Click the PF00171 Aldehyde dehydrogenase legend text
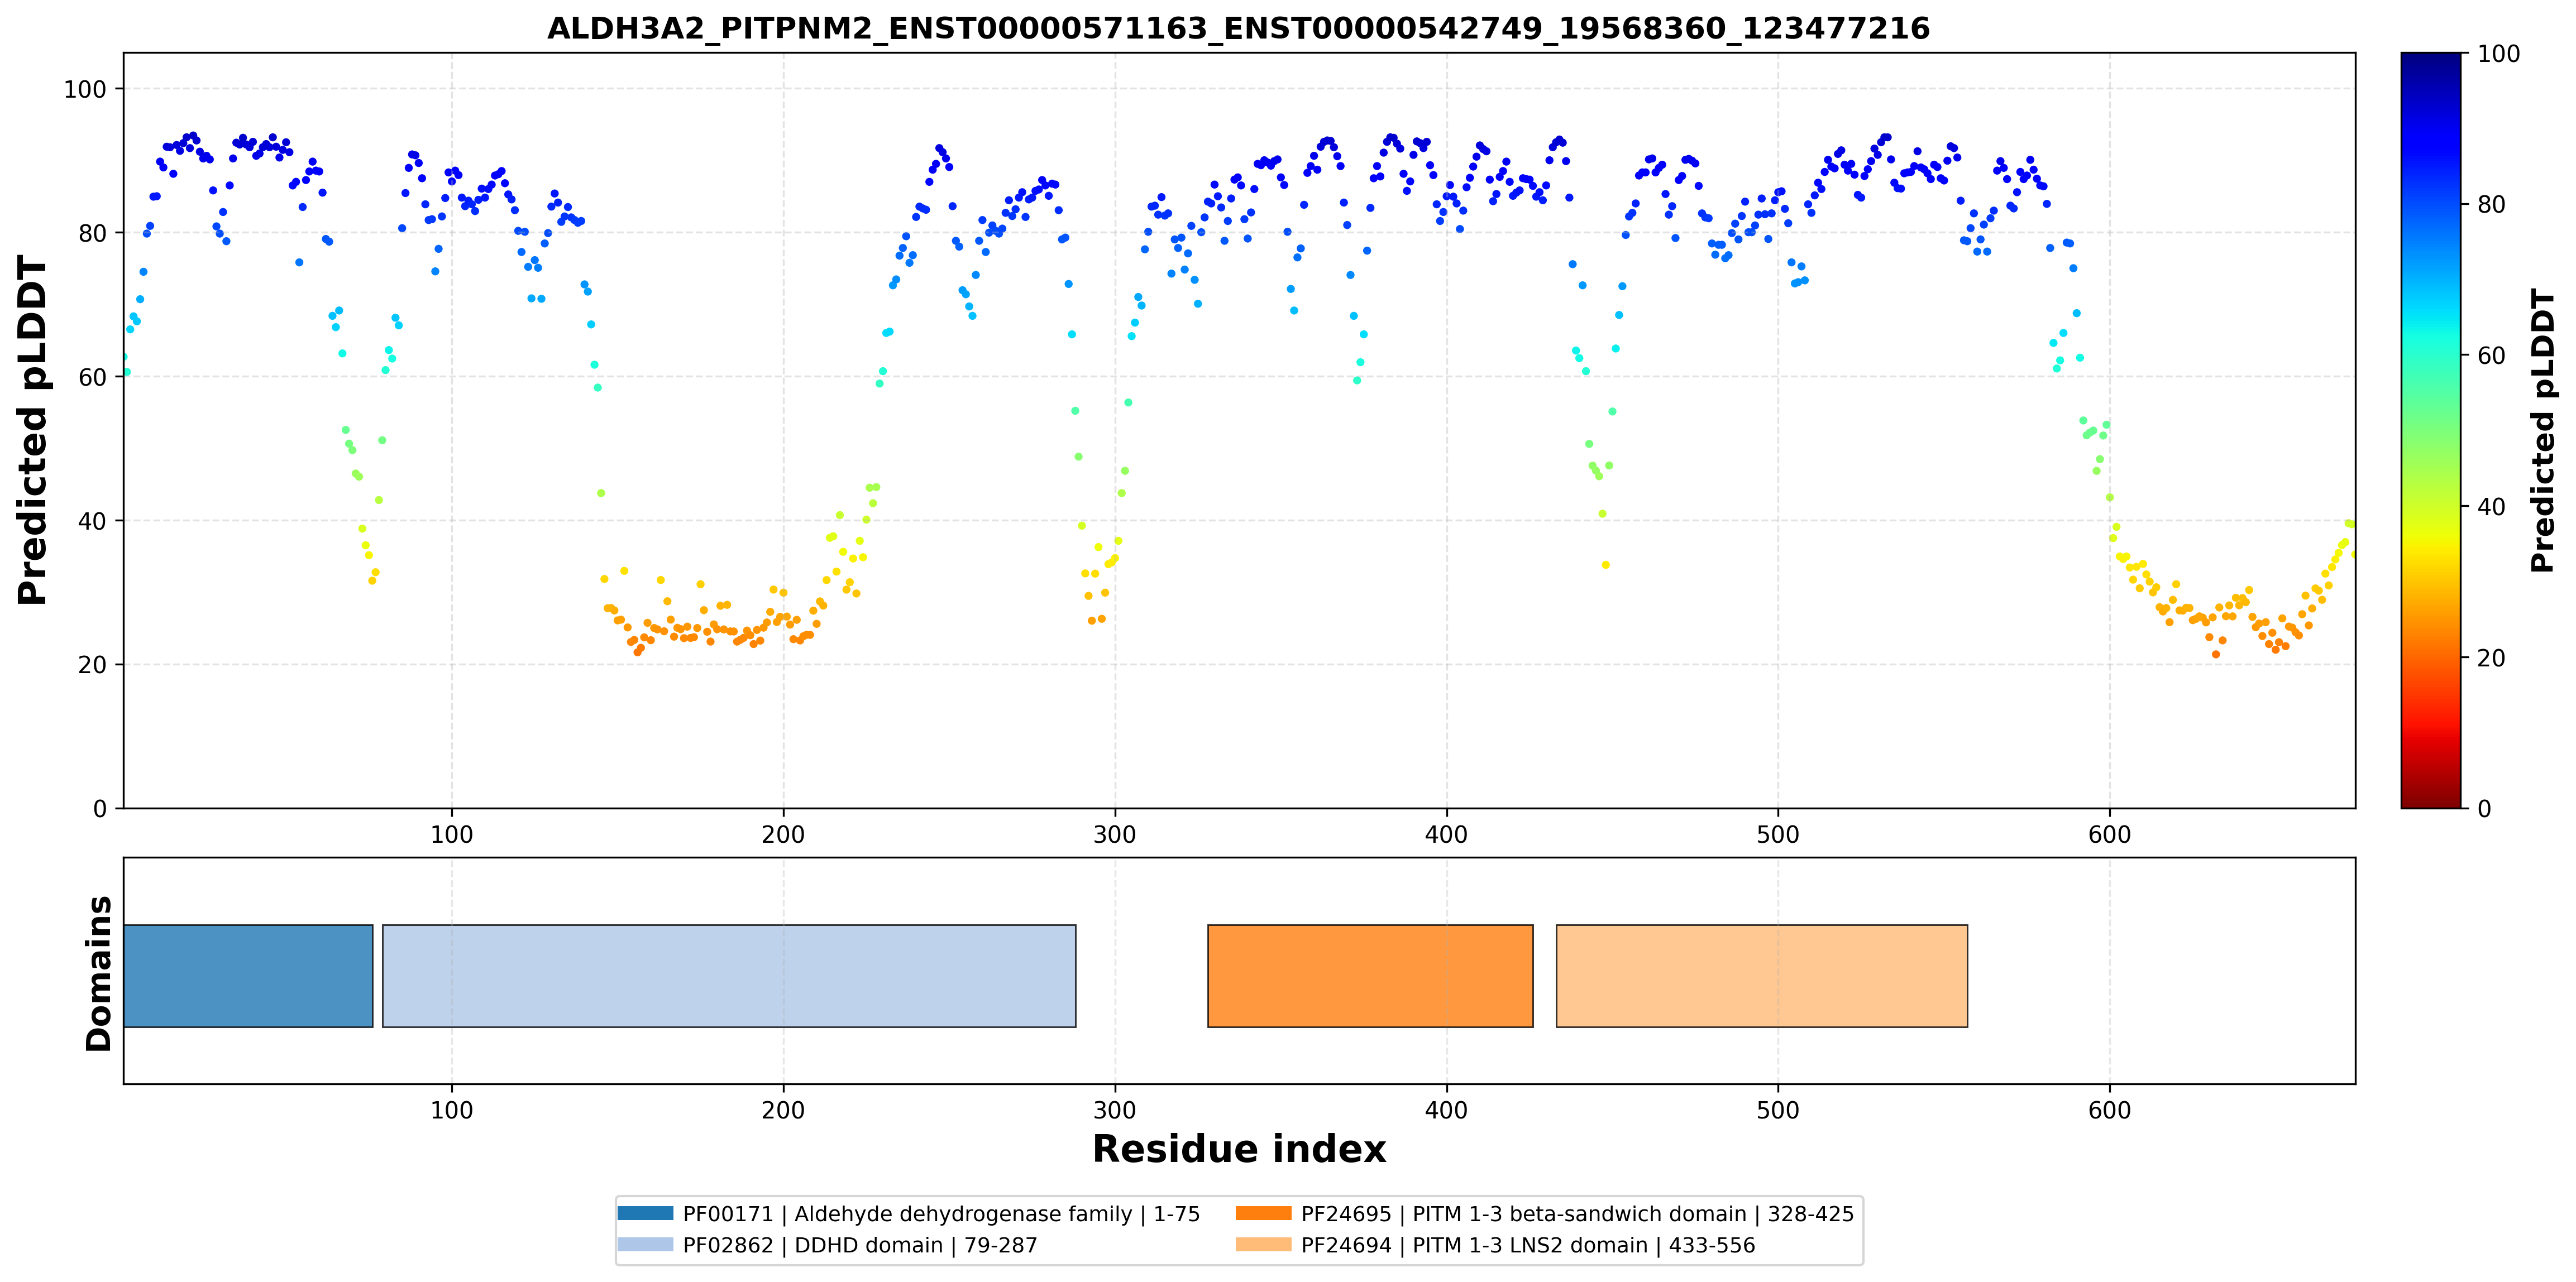 (x=941, y=1214)
